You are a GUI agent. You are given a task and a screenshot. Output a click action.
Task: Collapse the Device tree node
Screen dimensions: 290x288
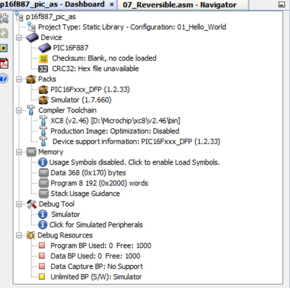click(x=19, y=38)
